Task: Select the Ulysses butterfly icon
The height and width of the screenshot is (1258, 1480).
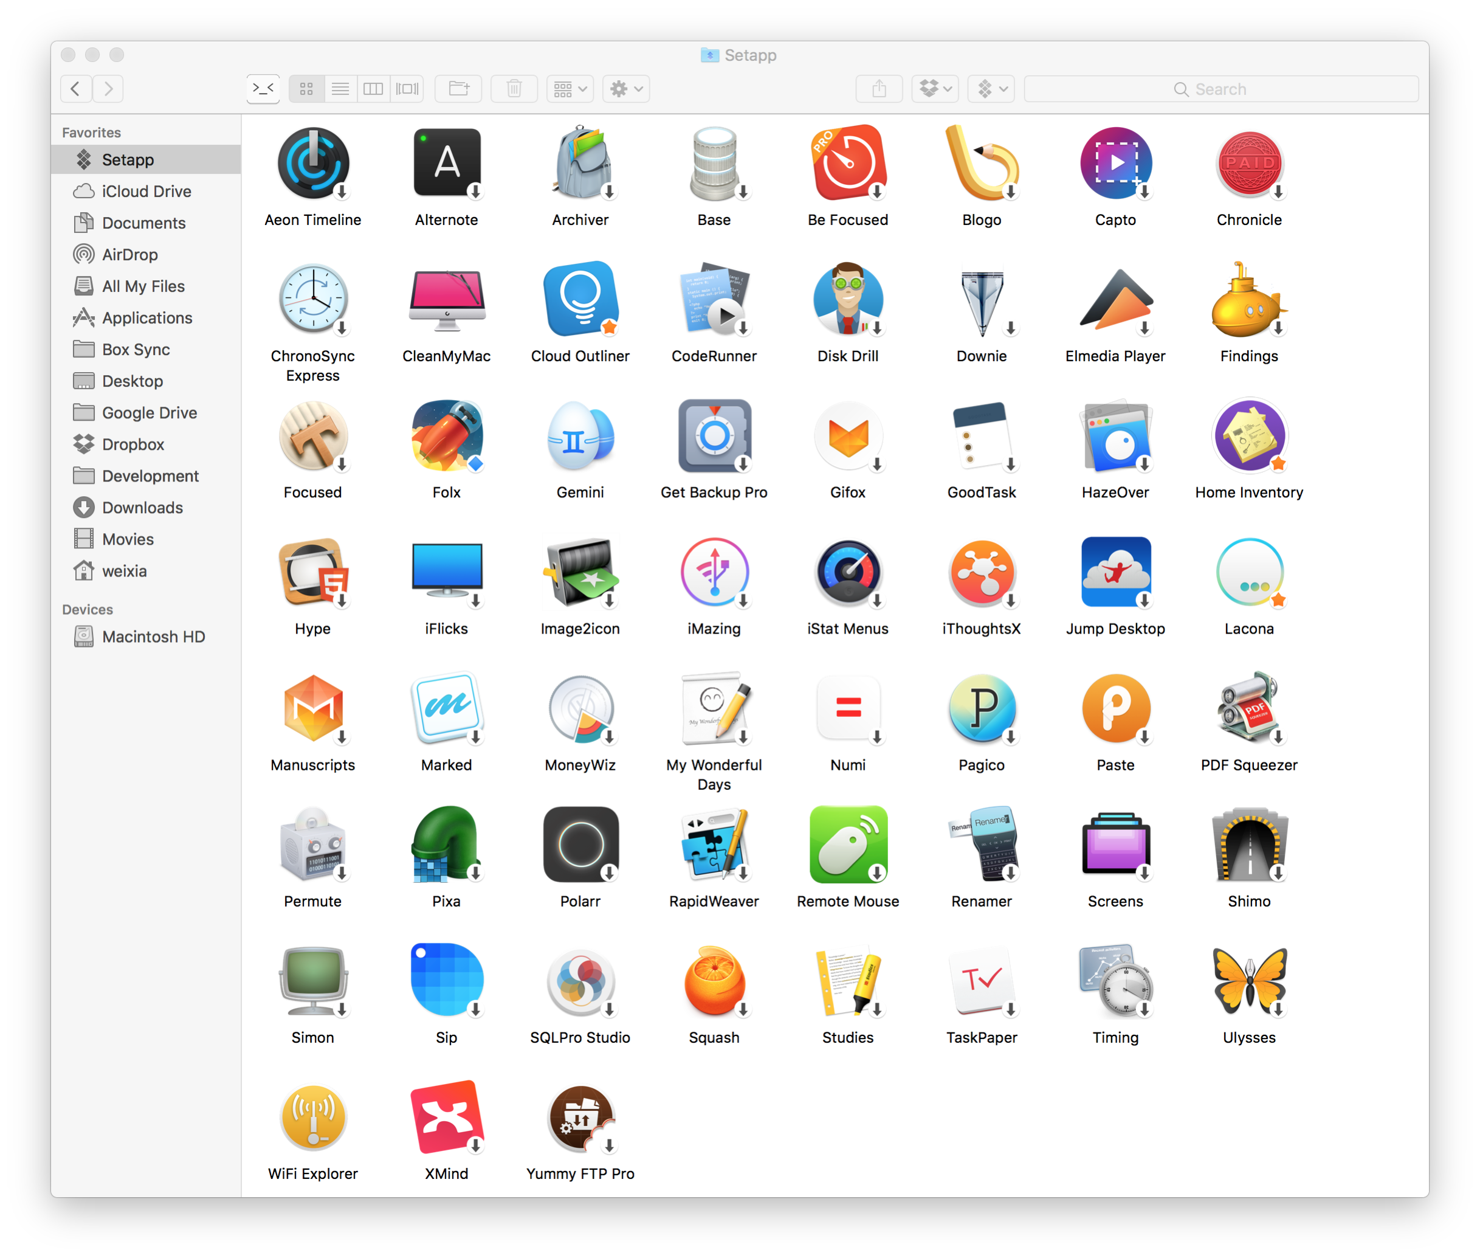Action: [1249, 981]
